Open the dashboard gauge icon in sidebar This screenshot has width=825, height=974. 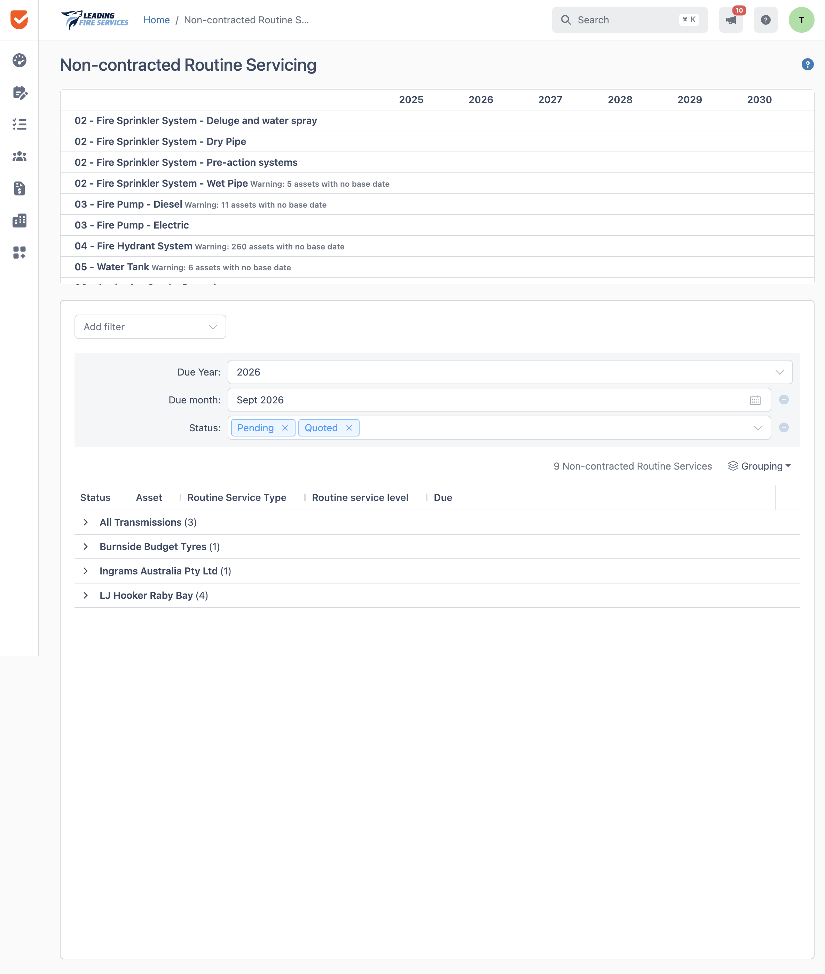[19, 60]
